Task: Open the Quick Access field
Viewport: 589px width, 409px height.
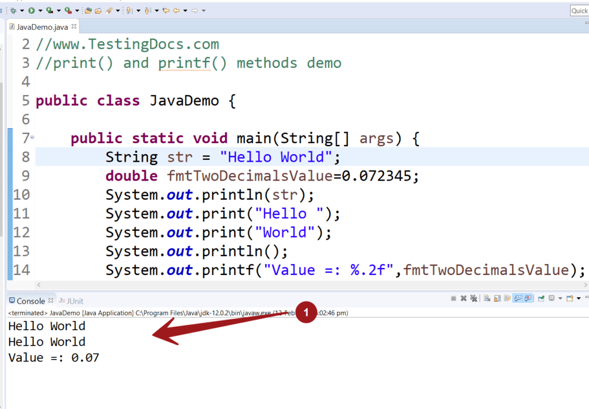Action: (x=579, y=10)
